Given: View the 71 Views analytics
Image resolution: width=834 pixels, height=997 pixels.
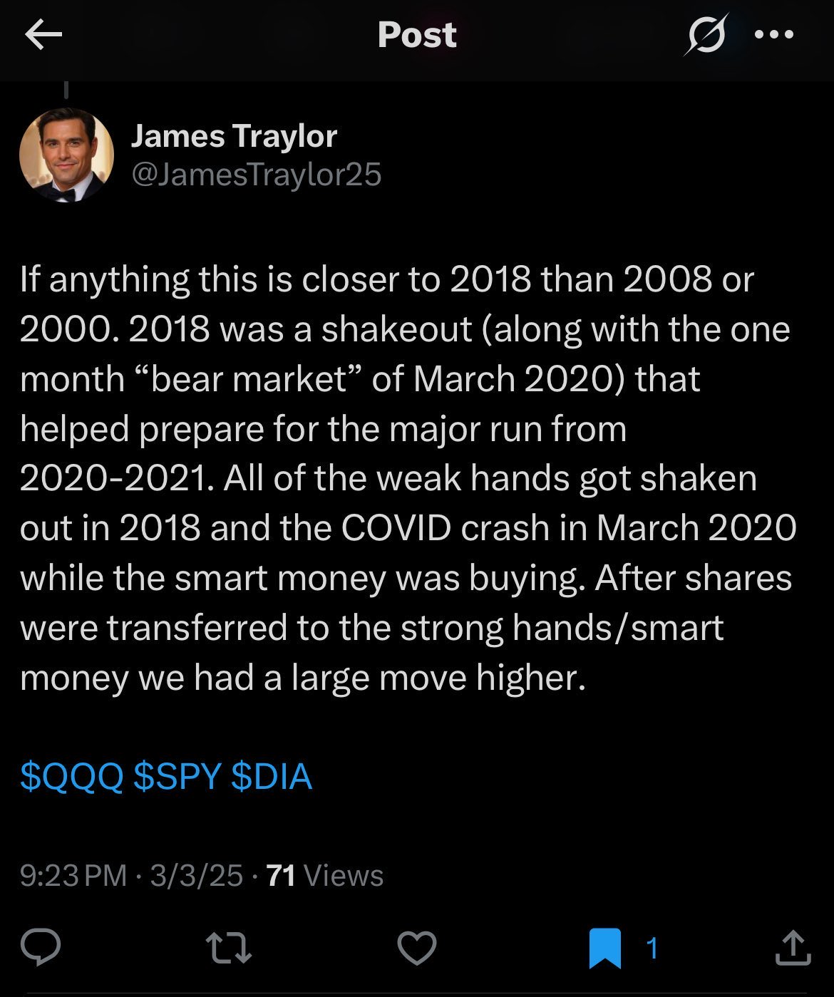Looking at the screenshot, I should pyautogui.click(x=325, y=875).
